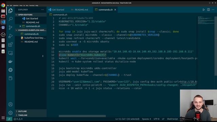Open the Kubernetes view in activity bar
217x122 pixels.
tap(11, 70)
